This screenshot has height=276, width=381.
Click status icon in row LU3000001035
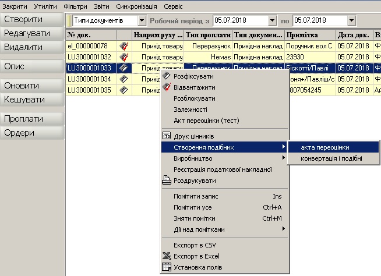tap(123, 90)
